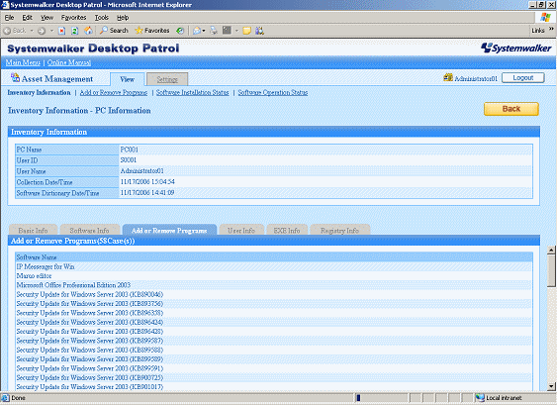Switch to the EXE Info tab
This screenshot has height=405, width=557.
287,230
